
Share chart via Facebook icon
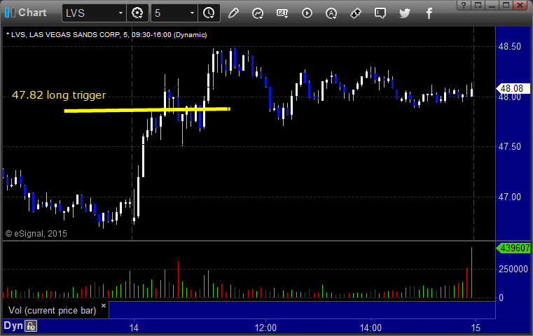point(429,13)
